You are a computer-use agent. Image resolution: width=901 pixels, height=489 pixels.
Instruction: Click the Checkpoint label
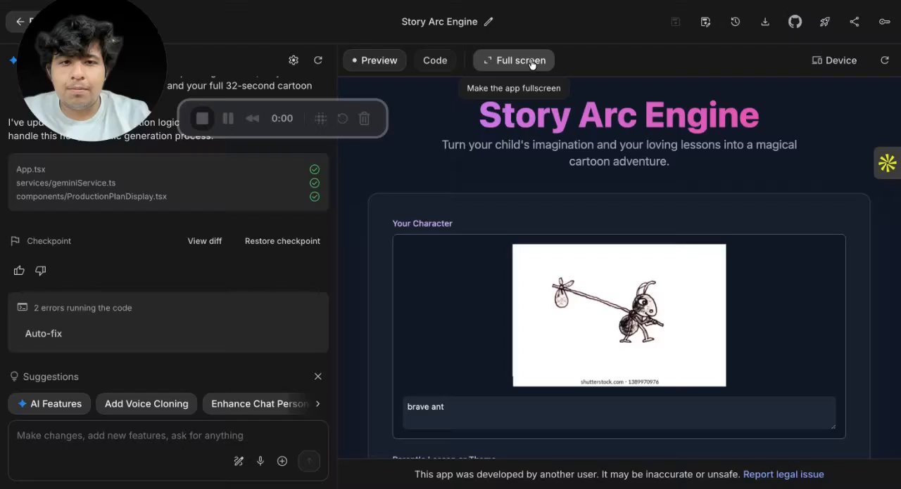point(49,241)
